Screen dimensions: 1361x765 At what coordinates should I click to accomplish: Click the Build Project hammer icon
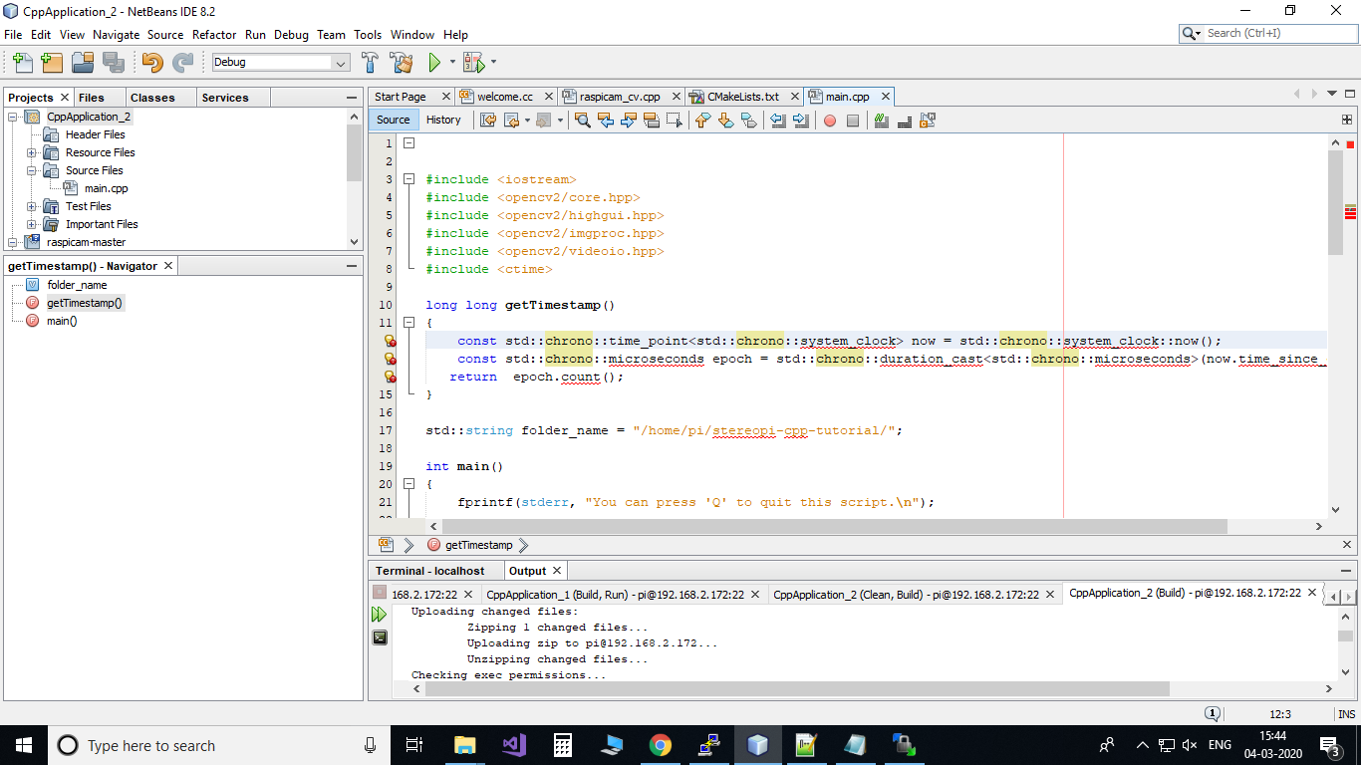pos(370,62)
